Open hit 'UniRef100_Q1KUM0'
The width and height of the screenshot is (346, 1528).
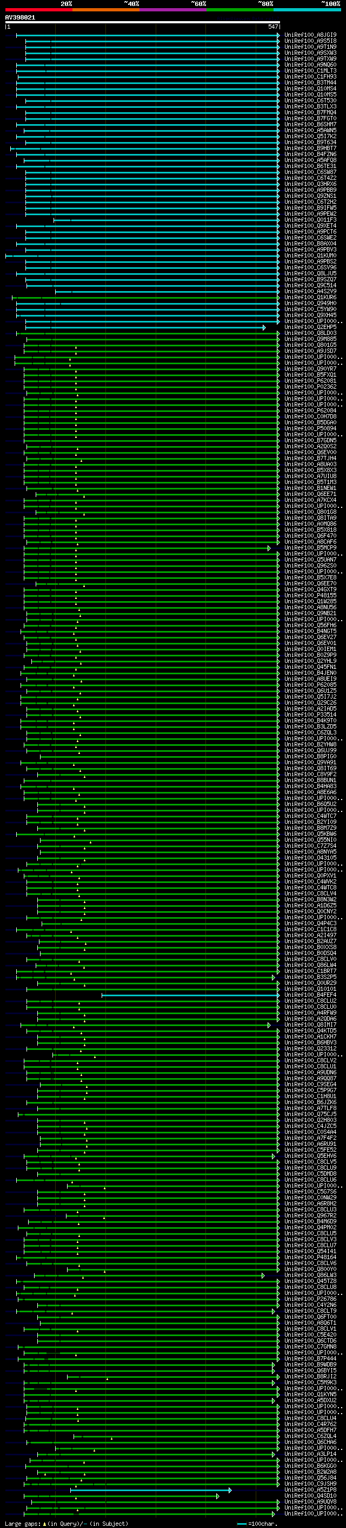coord(310,256)
